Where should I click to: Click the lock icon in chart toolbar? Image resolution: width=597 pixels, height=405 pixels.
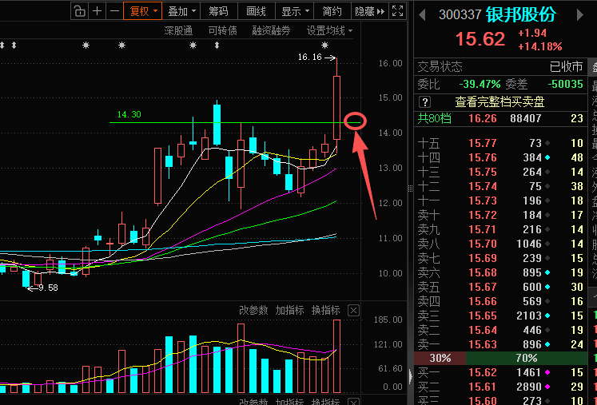(79, 11)
